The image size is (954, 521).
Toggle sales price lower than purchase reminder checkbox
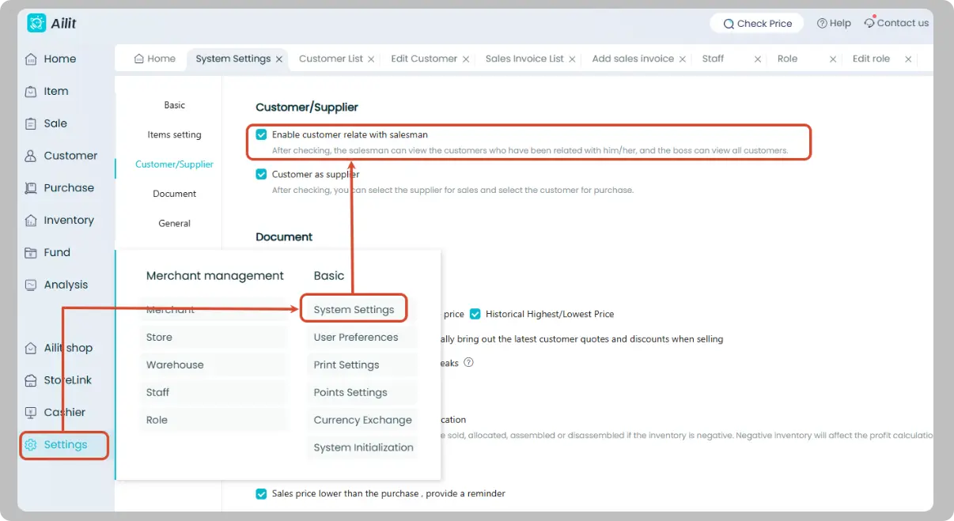(x=261, y=493)
